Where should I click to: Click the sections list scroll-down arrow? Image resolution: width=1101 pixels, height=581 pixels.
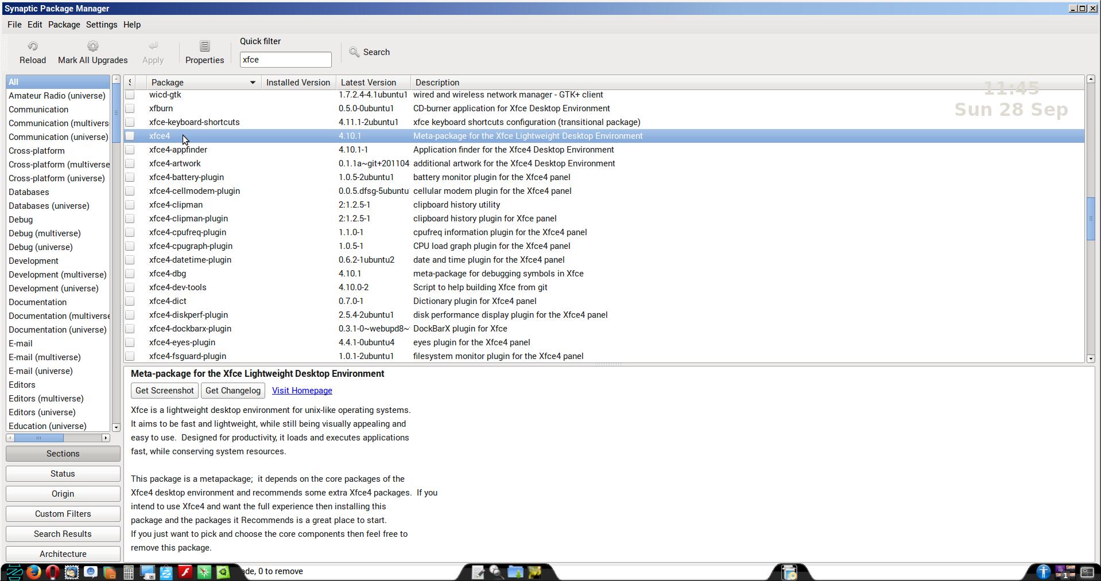[116, 427]
